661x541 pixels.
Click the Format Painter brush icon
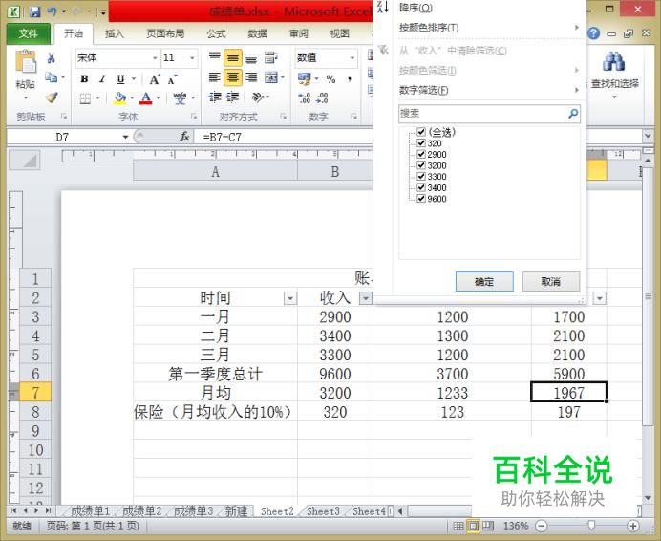52,97
